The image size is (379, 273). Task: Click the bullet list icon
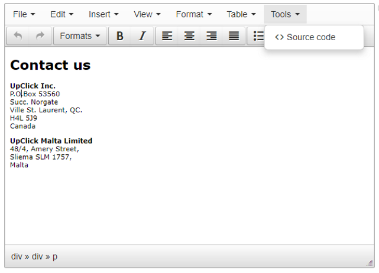tap(258, 36)
